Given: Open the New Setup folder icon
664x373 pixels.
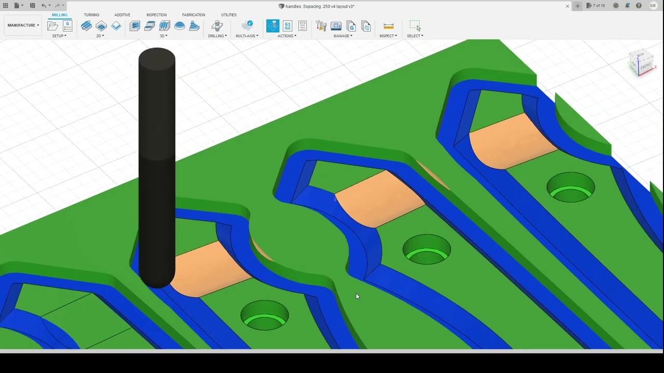Looking at the screenshot, I should pos(52,26).
